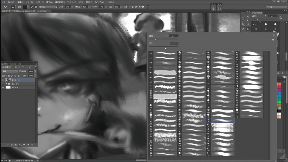The image size is (288, 162).
Task: Enable airbrush mode in options bar
Action: coord(126,7)
